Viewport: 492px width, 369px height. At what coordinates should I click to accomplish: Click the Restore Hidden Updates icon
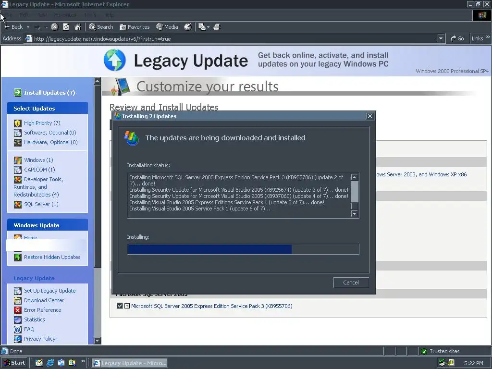click(x=18, y=257)
